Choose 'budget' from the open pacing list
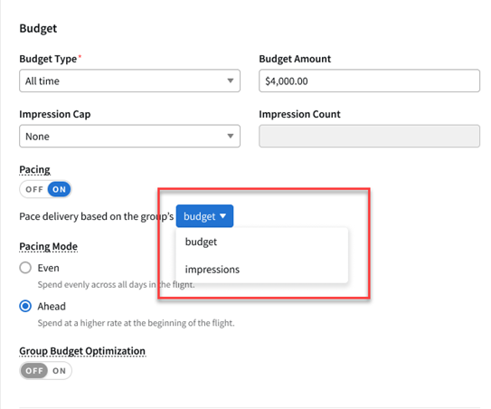This screenshot has height=409, width=491. [x=262, y=242]
